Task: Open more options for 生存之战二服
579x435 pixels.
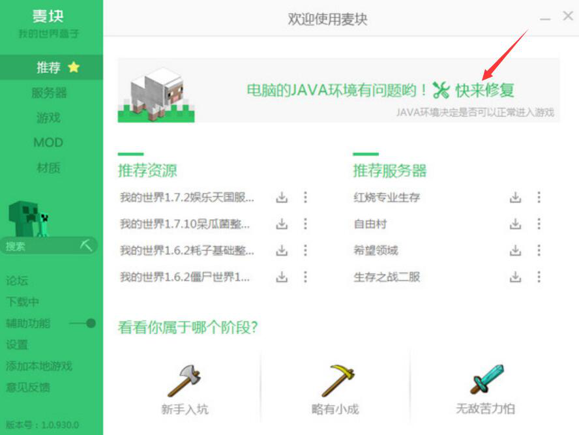Action: pos(539,277)
